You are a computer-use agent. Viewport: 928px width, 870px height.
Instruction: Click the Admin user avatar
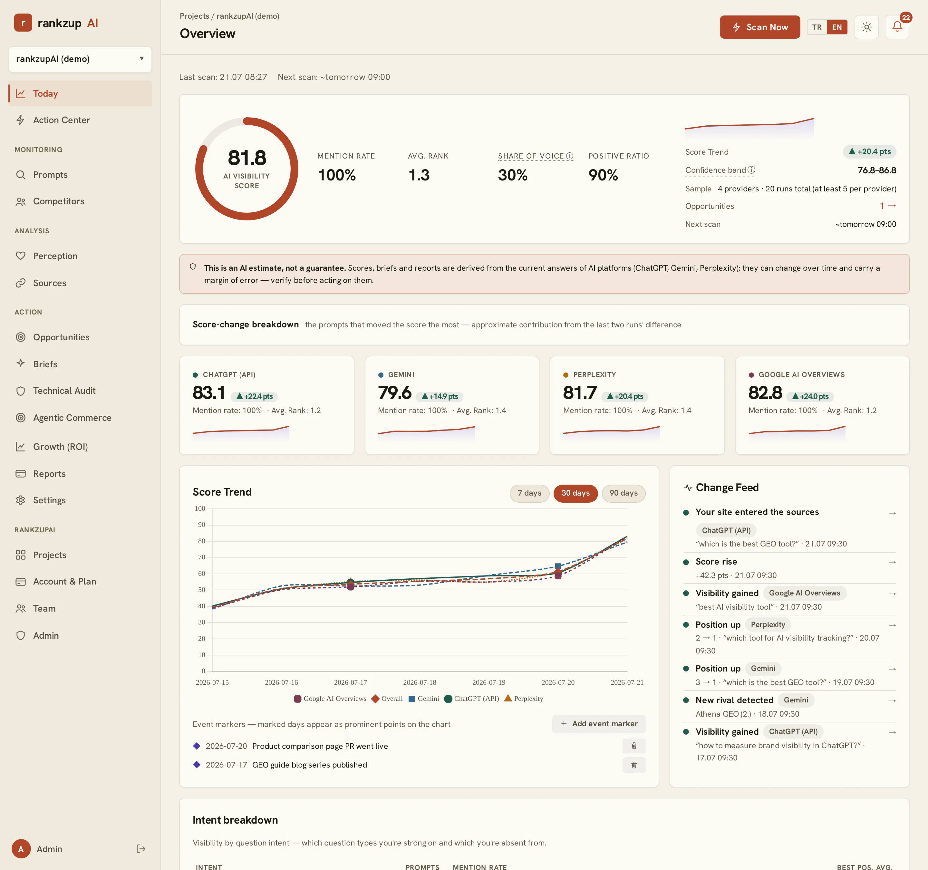(x=21, y=848)
